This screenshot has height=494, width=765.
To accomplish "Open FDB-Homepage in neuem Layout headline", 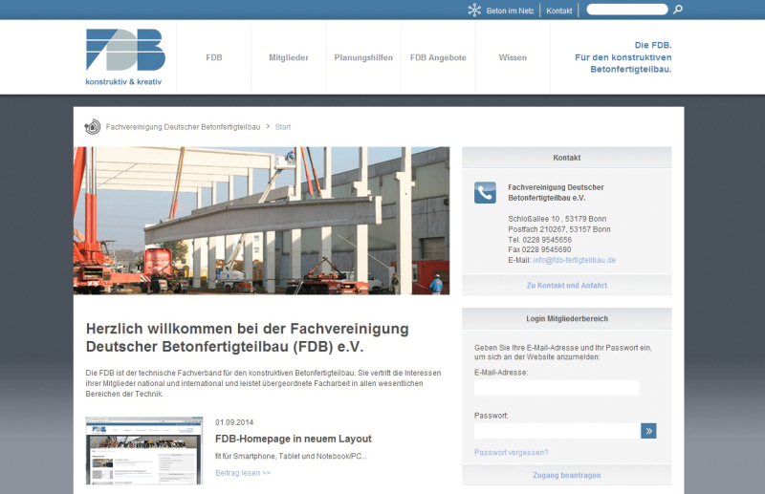I will point(294,439).
